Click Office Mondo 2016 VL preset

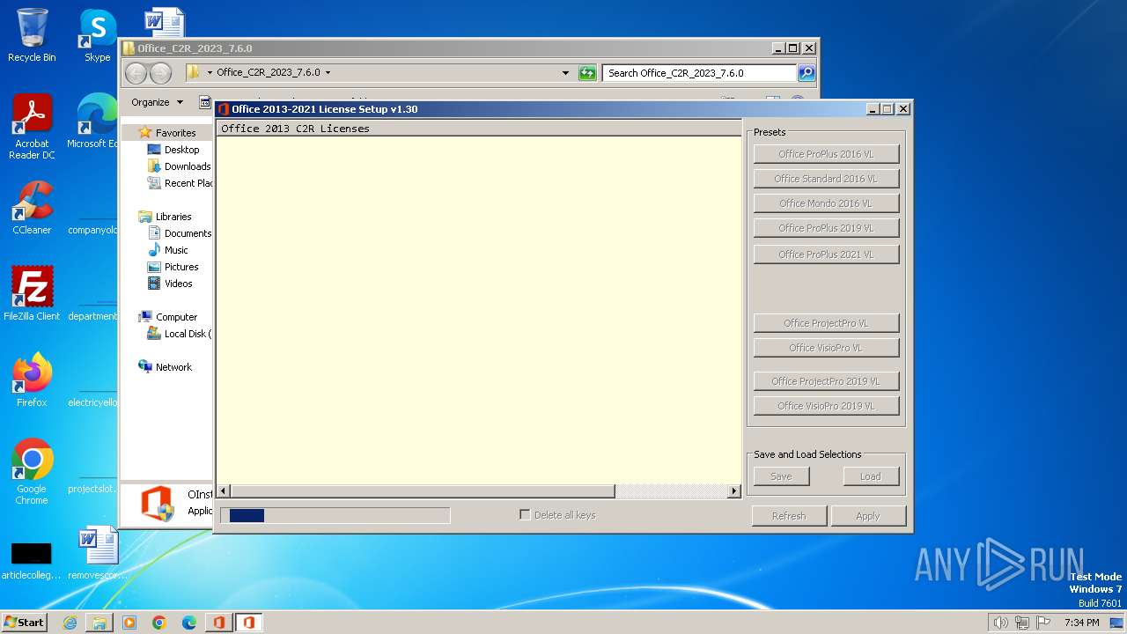coord(826,203)
